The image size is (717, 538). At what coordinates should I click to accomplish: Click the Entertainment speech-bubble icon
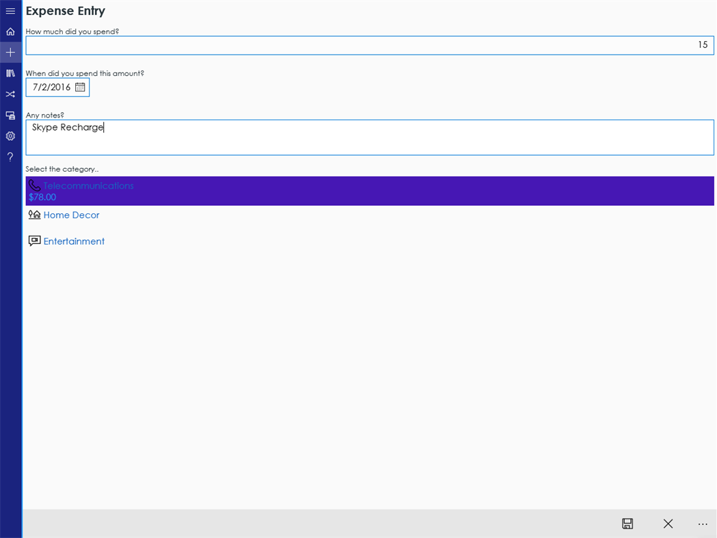34,241
